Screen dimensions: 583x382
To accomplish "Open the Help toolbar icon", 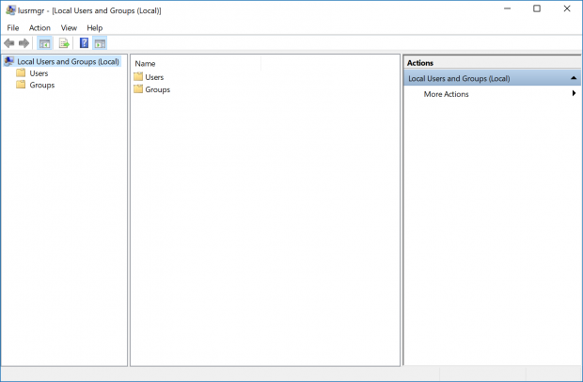I will click(85, 43).
